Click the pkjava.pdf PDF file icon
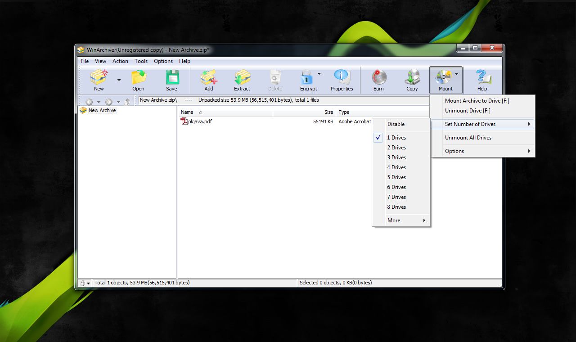 (184, 121)
